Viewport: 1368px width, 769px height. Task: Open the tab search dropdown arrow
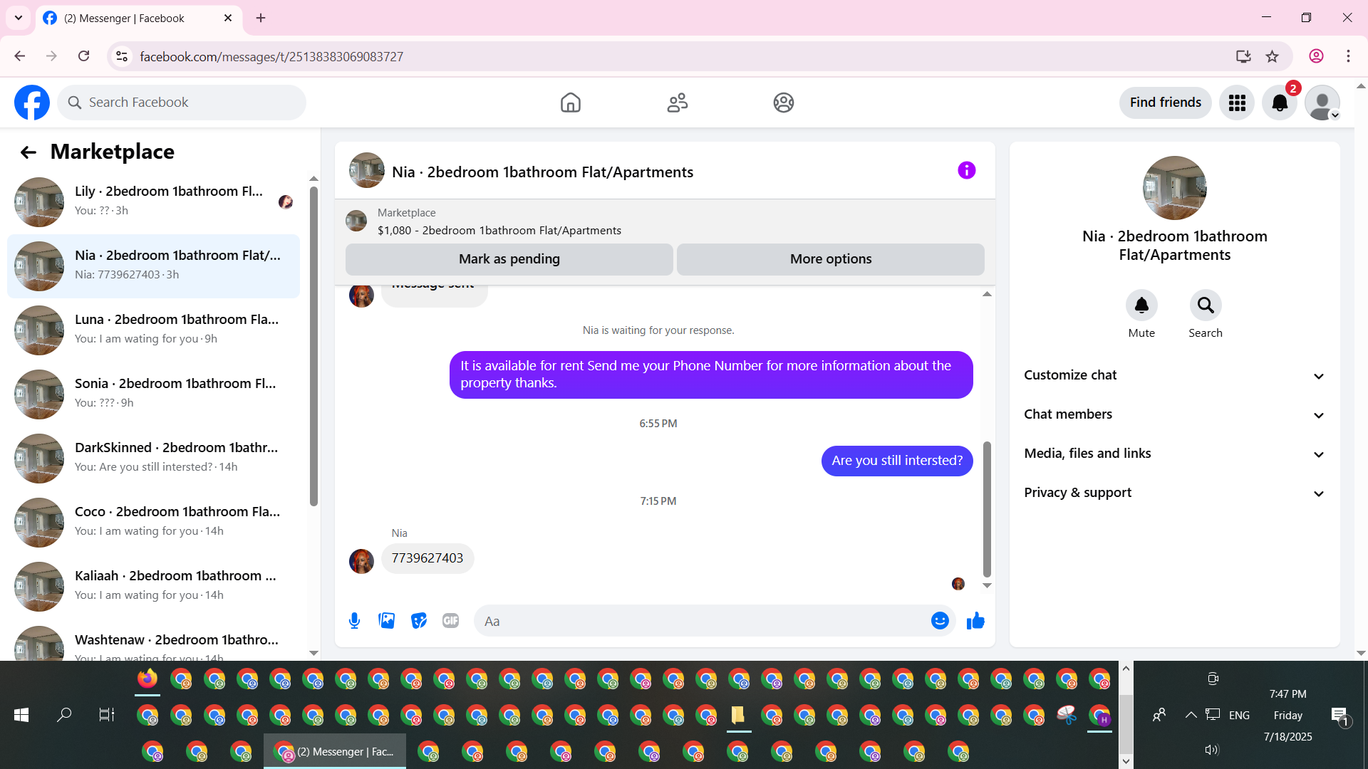click(19, 18)
